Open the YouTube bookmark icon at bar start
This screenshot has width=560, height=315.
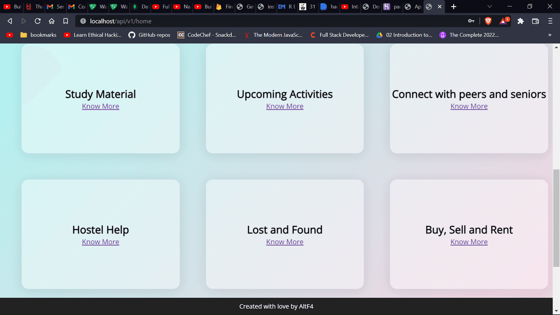[10, 35]
